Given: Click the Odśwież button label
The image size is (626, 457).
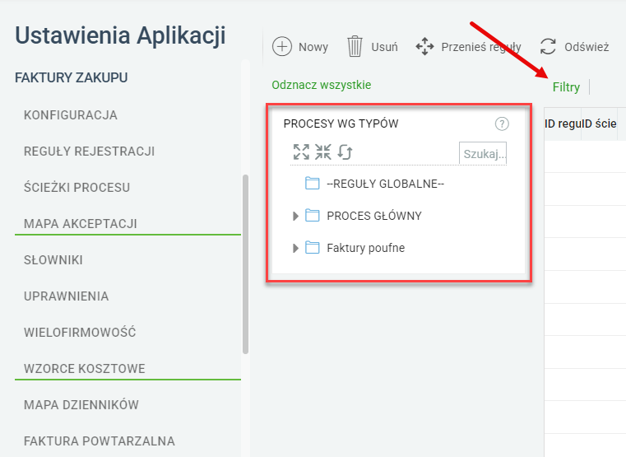Looking at the screenshot, I should (x=587, y=47).
